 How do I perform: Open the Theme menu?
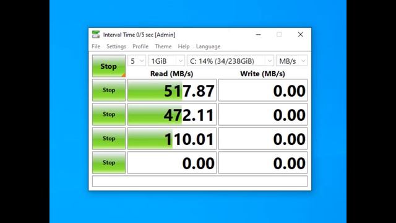pyautogui.click(x=163, y=46)
